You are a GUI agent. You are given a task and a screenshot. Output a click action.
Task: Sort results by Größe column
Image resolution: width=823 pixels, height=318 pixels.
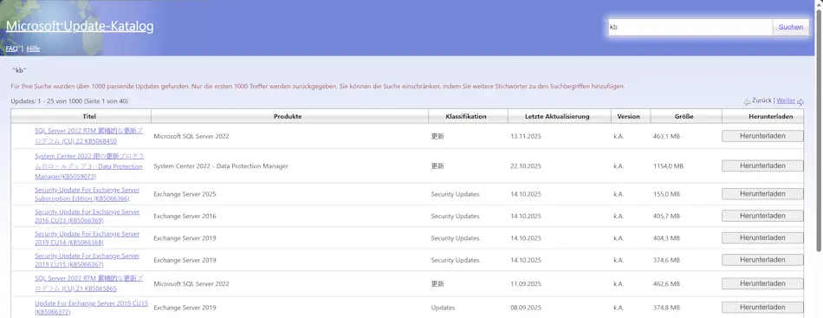[x=684, y=116]
